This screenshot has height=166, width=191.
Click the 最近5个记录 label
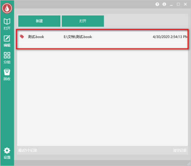click(x=28, y=150)
